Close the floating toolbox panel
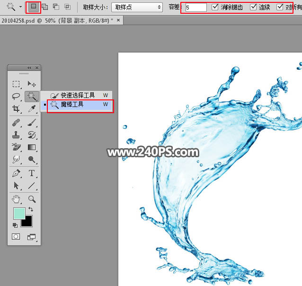Viewport: 302px width, 286px height. pyautogui.click(x=37, y=68)
